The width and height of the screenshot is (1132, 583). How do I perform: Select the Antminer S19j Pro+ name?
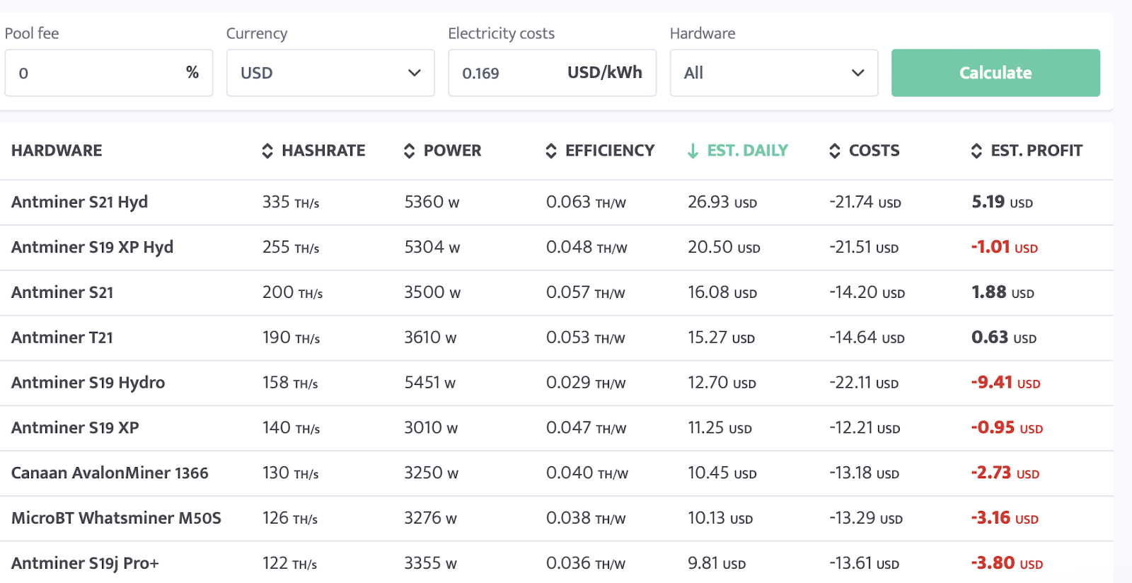pyautogui.click(x=85, y=563)
